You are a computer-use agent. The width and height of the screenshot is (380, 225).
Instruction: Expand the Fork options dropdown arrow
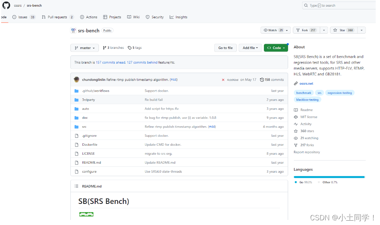pyautogui.click(x=324, y=30)
